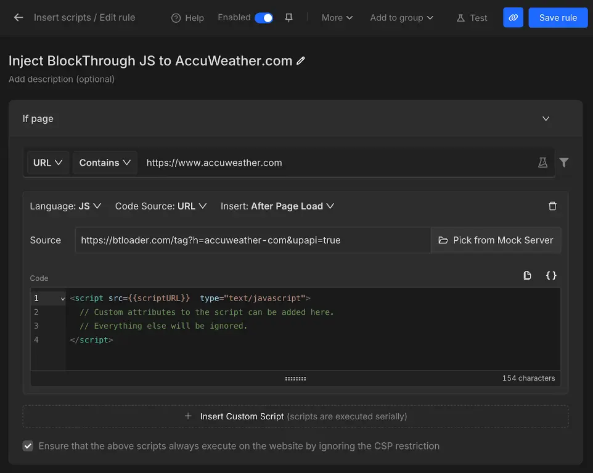Edit rule title with the pencil icon

301,61
